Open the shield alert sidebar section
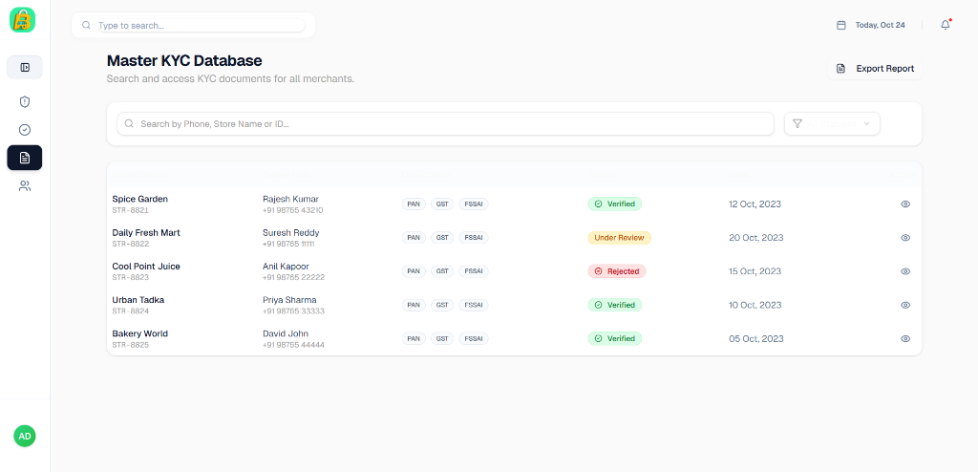 [x=25, y=101]
